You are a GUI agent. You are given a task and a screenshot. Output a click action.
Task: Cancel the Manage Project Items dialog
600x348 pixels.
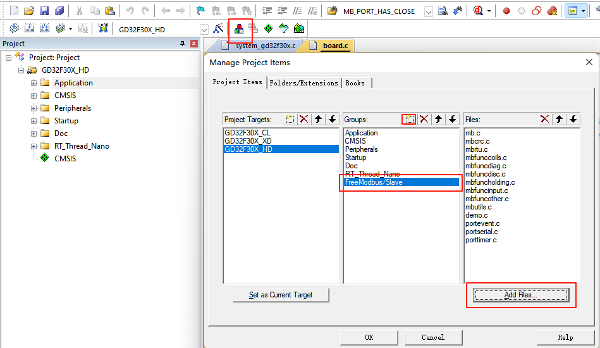point(433,337)
